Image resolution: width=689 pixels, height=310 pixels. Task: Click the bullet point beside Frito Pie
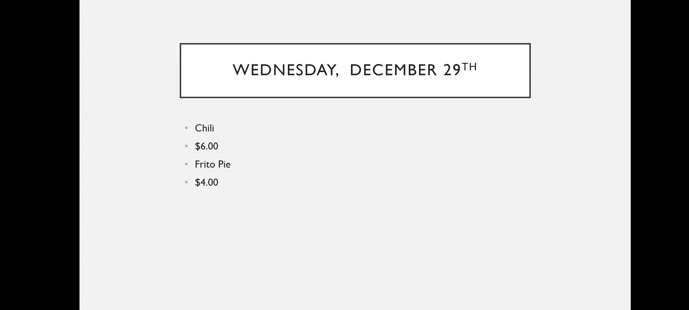[x=186, y=164]
